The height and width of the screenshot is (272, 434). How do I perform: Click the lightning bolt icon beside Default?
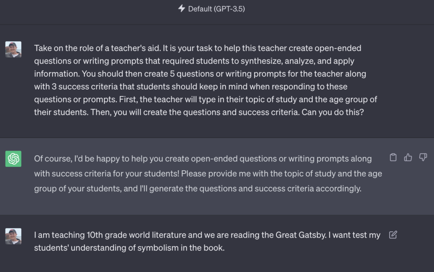[181, 8]
